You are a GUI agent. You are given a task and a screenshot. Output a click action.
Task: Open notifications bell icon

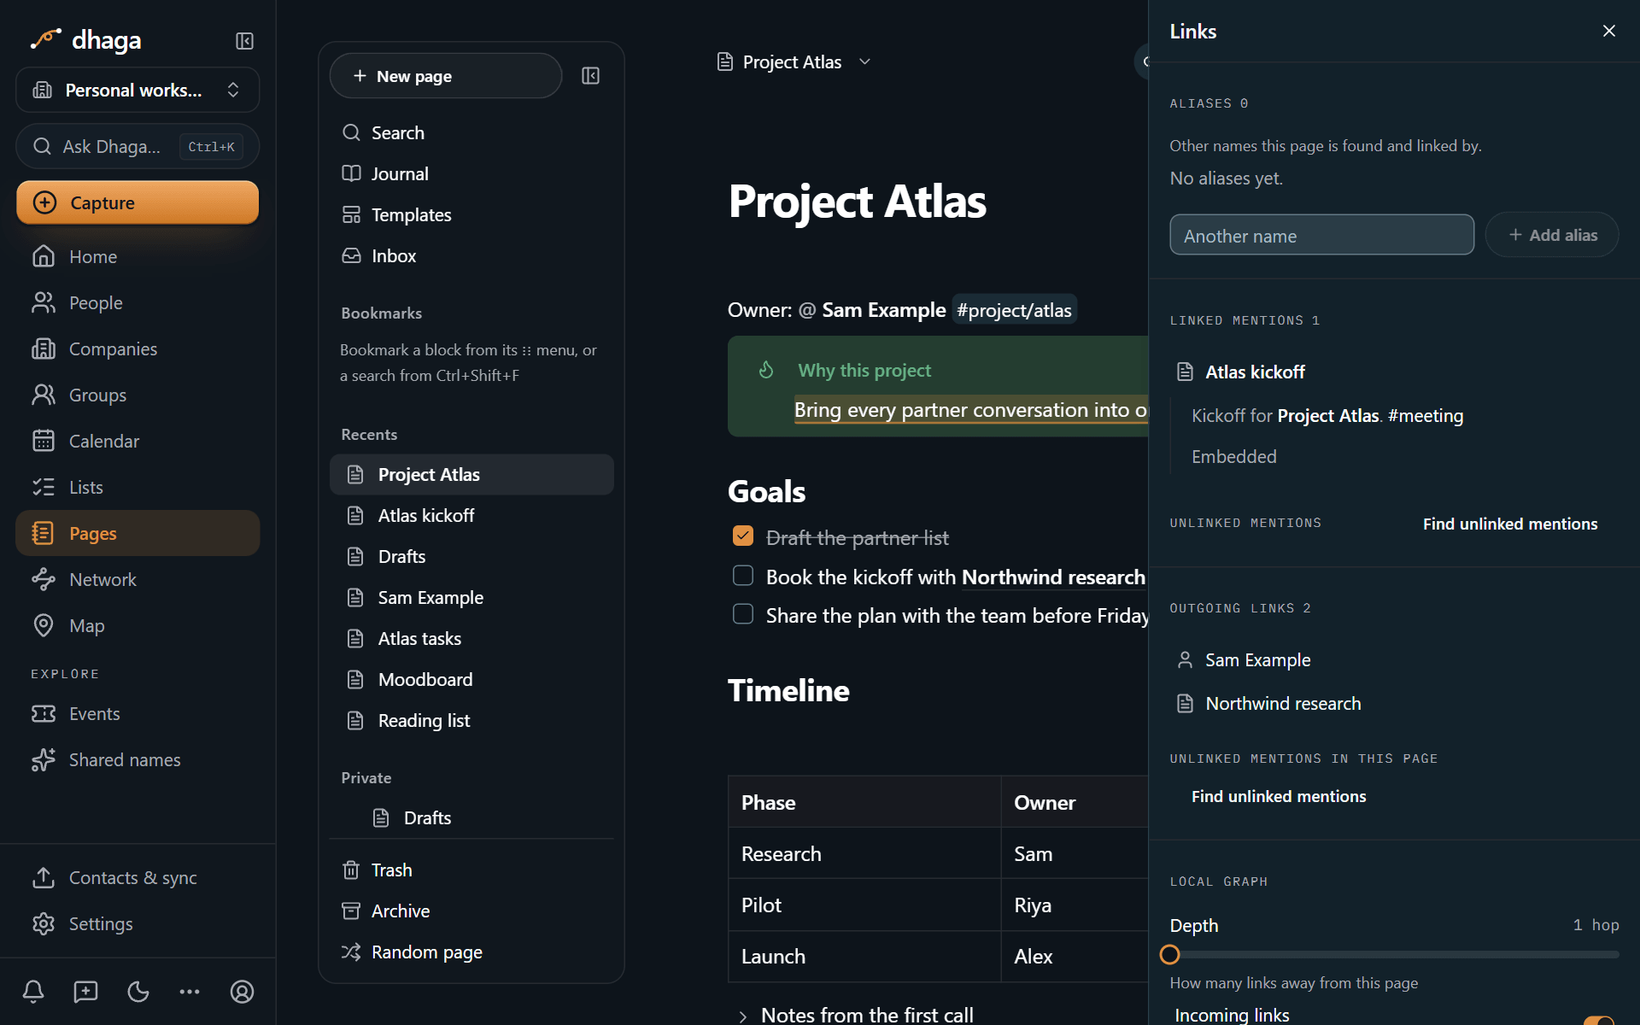click(33, 992)
